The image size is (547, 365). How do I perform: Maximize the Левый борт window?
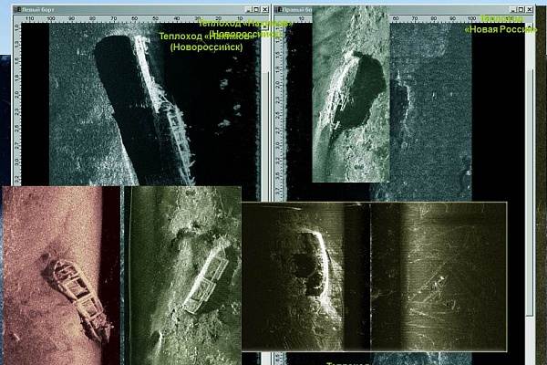(x=257, y=10)
